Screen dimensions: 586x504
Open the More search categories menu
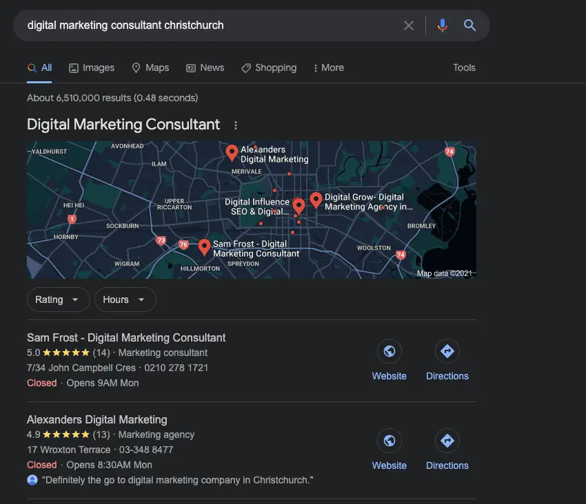click(x=328, y=67)
